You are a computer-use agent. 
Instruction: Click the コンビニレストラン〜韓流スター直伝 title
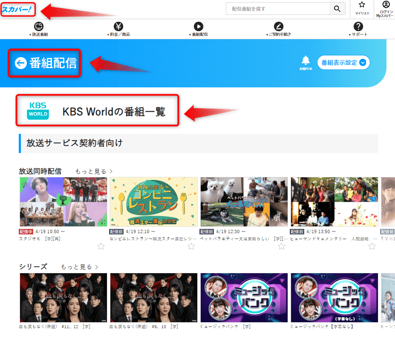pos(153,239)
